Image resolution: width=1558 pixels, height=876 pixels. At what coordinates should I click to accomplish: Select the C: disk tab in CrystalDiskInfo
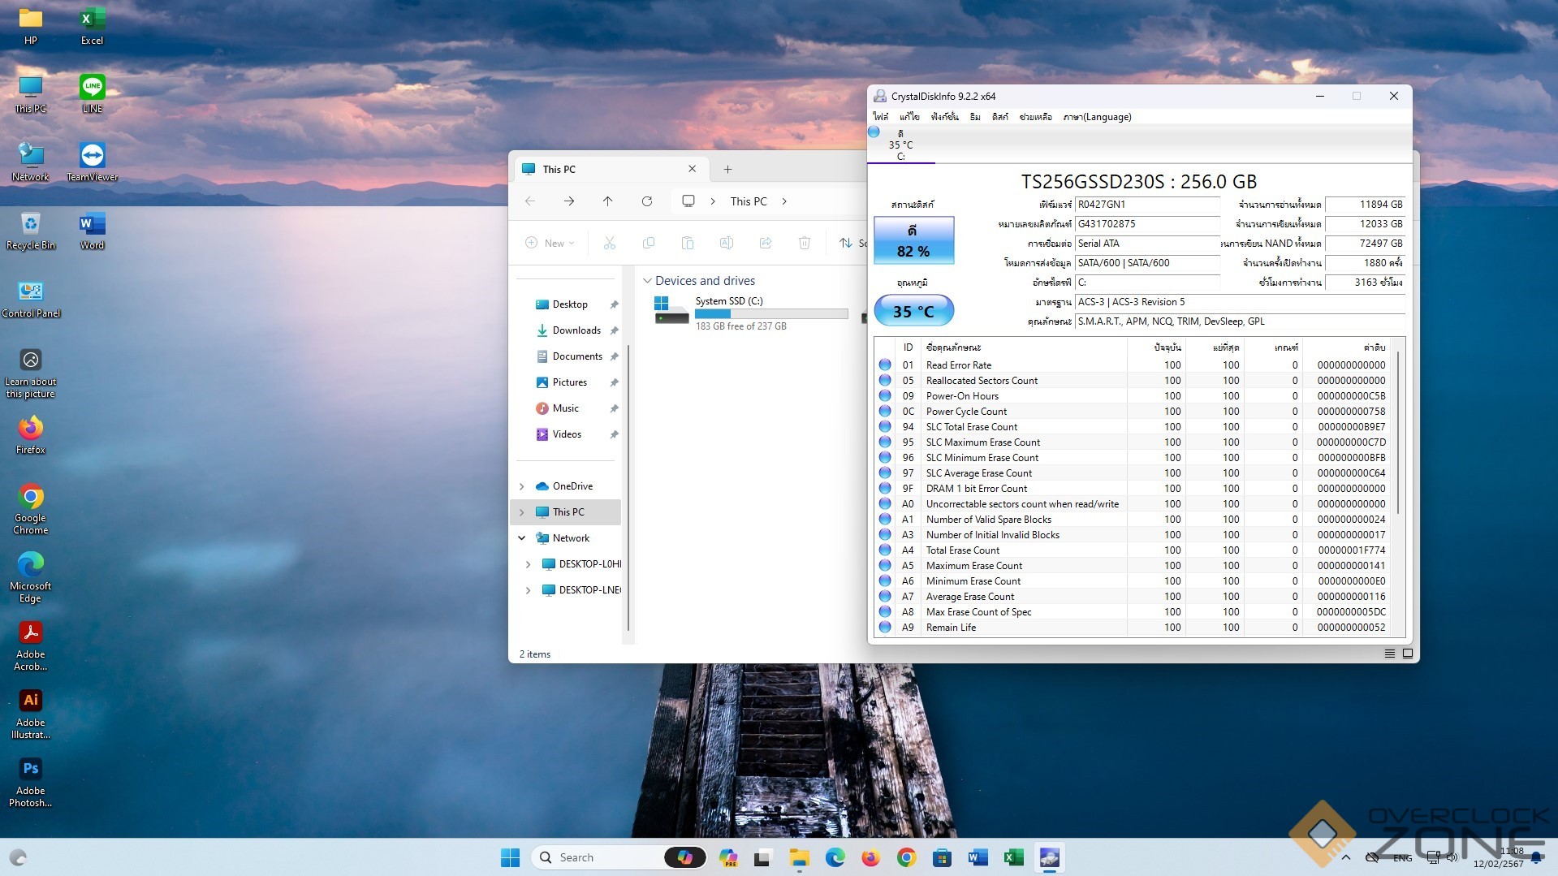coord(901,145)
